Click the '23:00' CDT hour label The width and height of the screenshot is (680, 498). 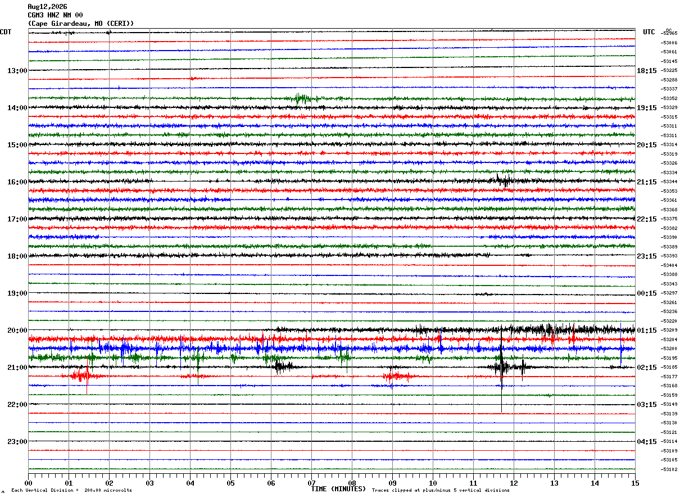(17, 442)
